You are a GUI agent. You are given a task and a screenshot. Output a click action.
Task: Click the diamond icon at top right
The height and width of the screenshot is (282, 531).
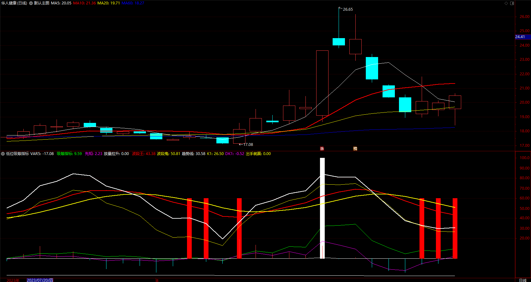click(506, 3)
